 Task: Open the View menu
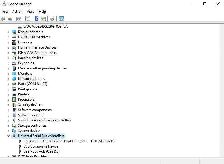(x=30, y=11)
